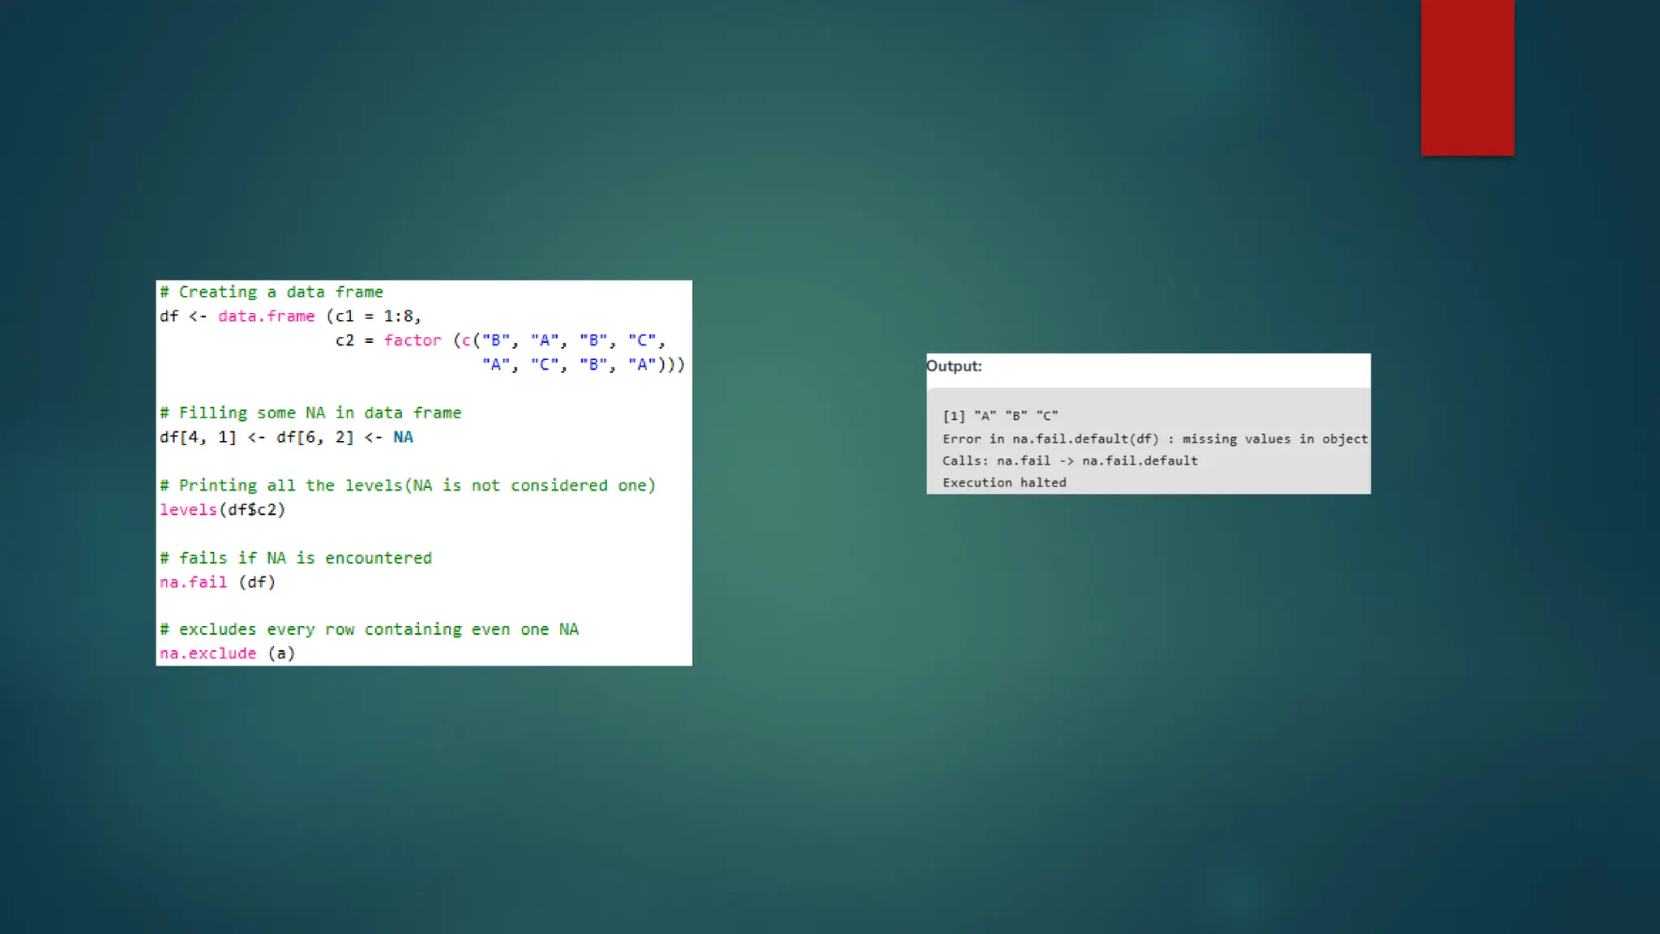Screen dimensions: 1660x934
Task: Click the 'Calls: na.fail' output line
Action: click(1070, 461)
